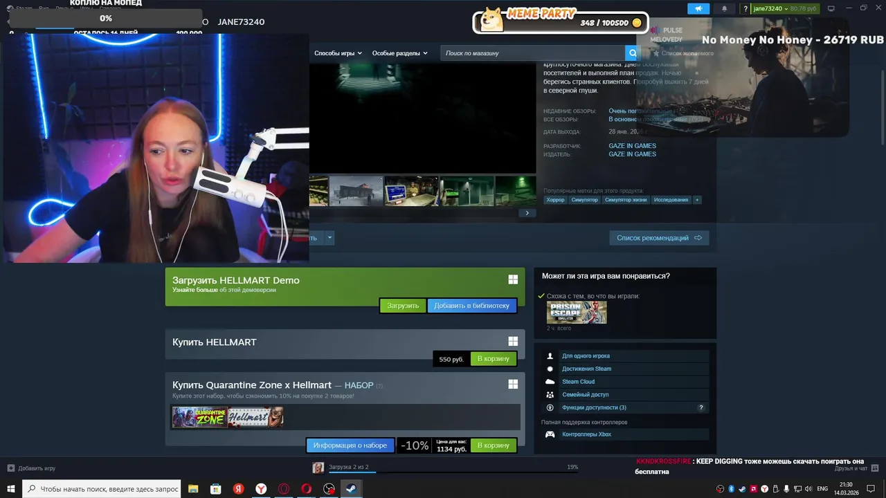Click the об этой демоверсии link
The image size is (886, 498).
click(248, 290)
